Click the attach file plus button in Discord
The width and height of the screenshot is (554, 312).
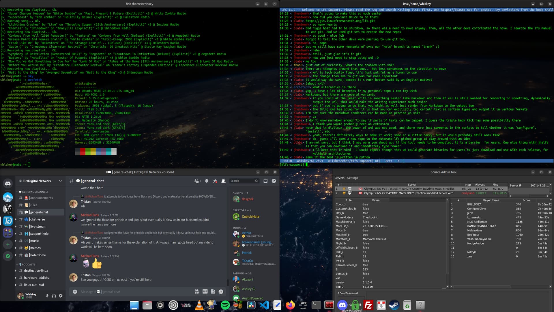point(75,292)
